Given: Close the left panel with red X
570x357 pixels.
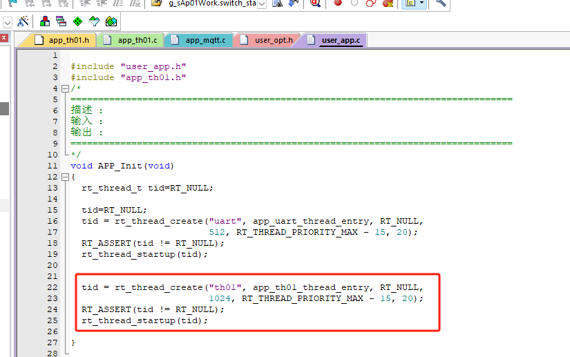Looking at the screenshot, I should click(4, 38).
